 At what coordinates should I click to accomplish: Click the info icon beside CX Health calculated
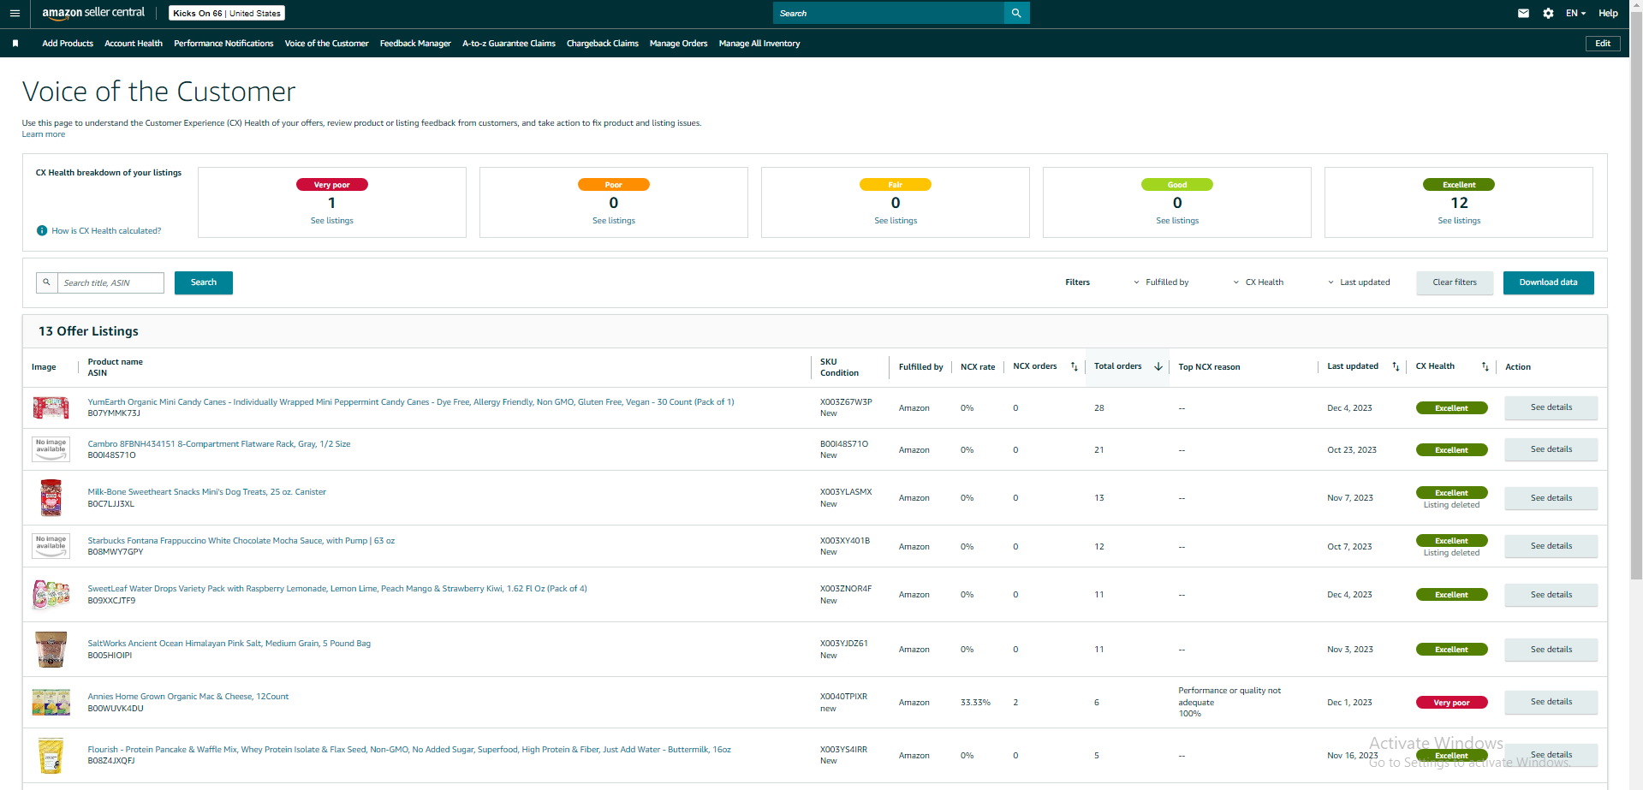click(x=42, y=230)
